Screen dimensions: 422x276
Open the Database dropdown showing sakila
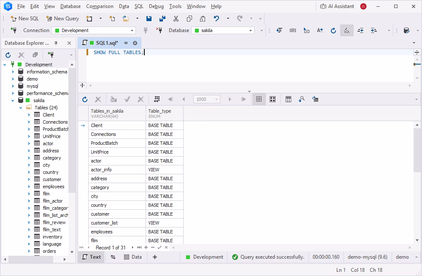click(x=223, y=30)
